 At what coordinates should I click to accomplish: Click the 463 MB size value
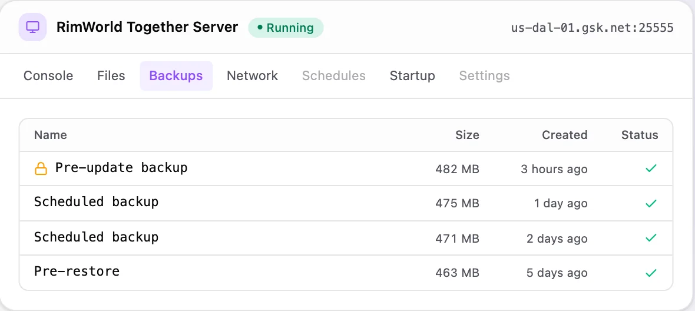[457, 273]
